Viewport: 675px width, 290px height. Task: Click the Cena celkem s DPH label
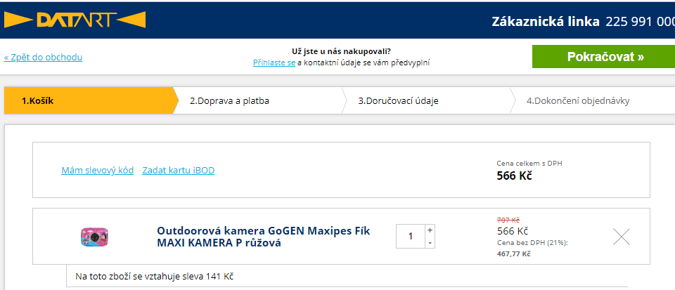529,164
